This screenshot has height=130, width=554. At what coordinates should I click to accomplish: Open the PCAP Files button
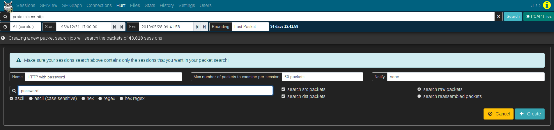pyautogui.click(x=539, y=17)
